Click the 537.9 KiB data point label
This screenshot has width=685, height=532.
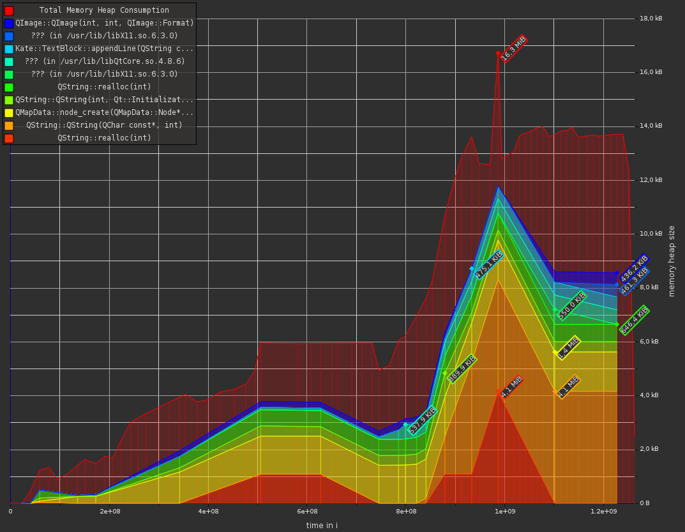pyautogui.click(x=422, y=420)
